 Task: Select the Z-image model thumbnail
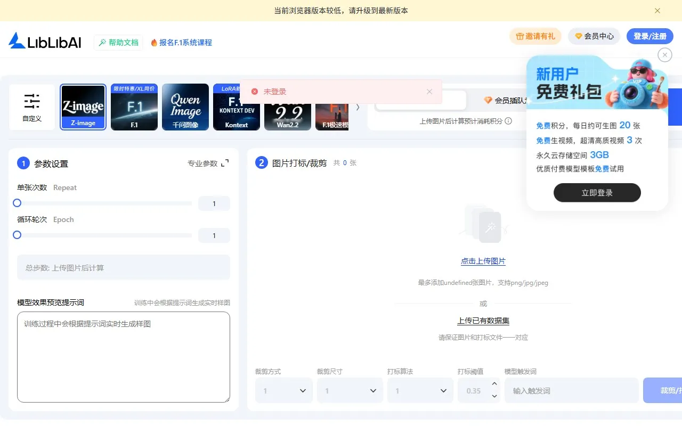tap(83, 106)
